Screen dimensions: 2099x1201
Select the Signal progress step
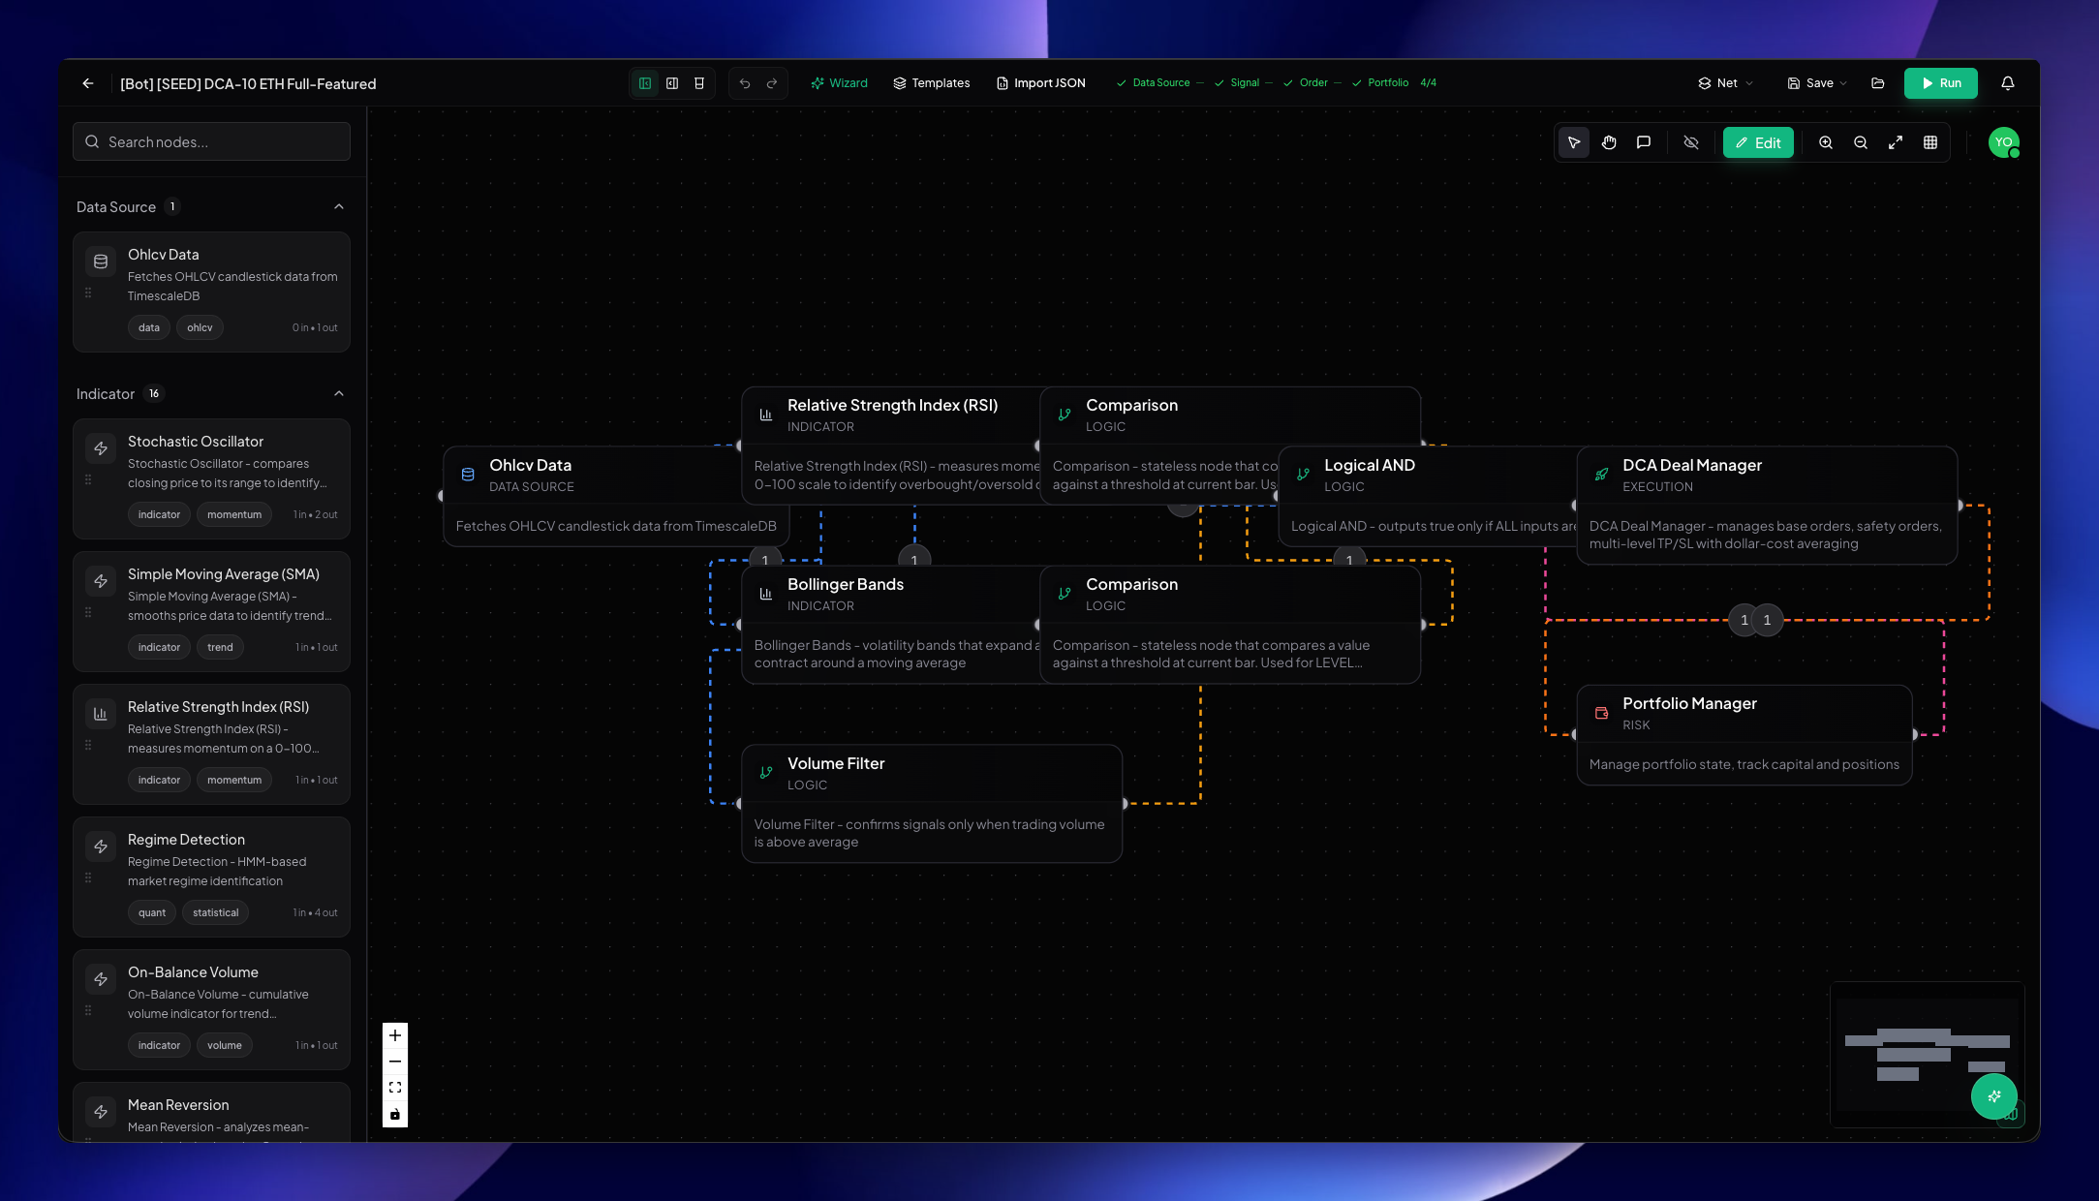point(1237,83)
